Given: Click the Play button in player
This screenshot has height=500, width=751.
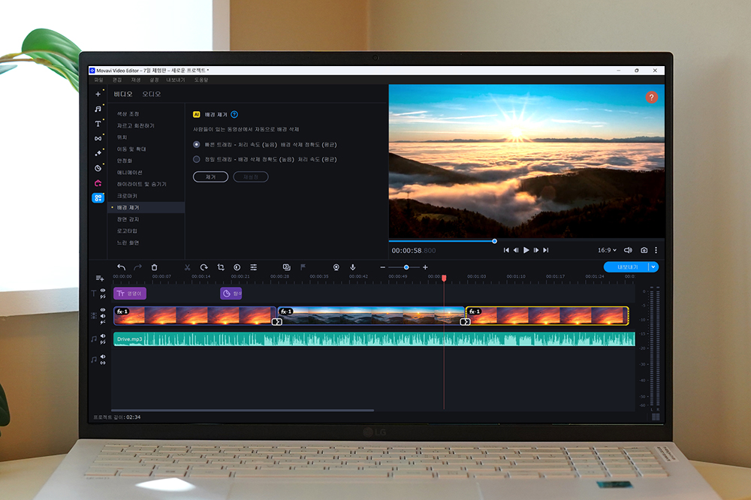Looking at the screenshot, I should tap(526, 250).
